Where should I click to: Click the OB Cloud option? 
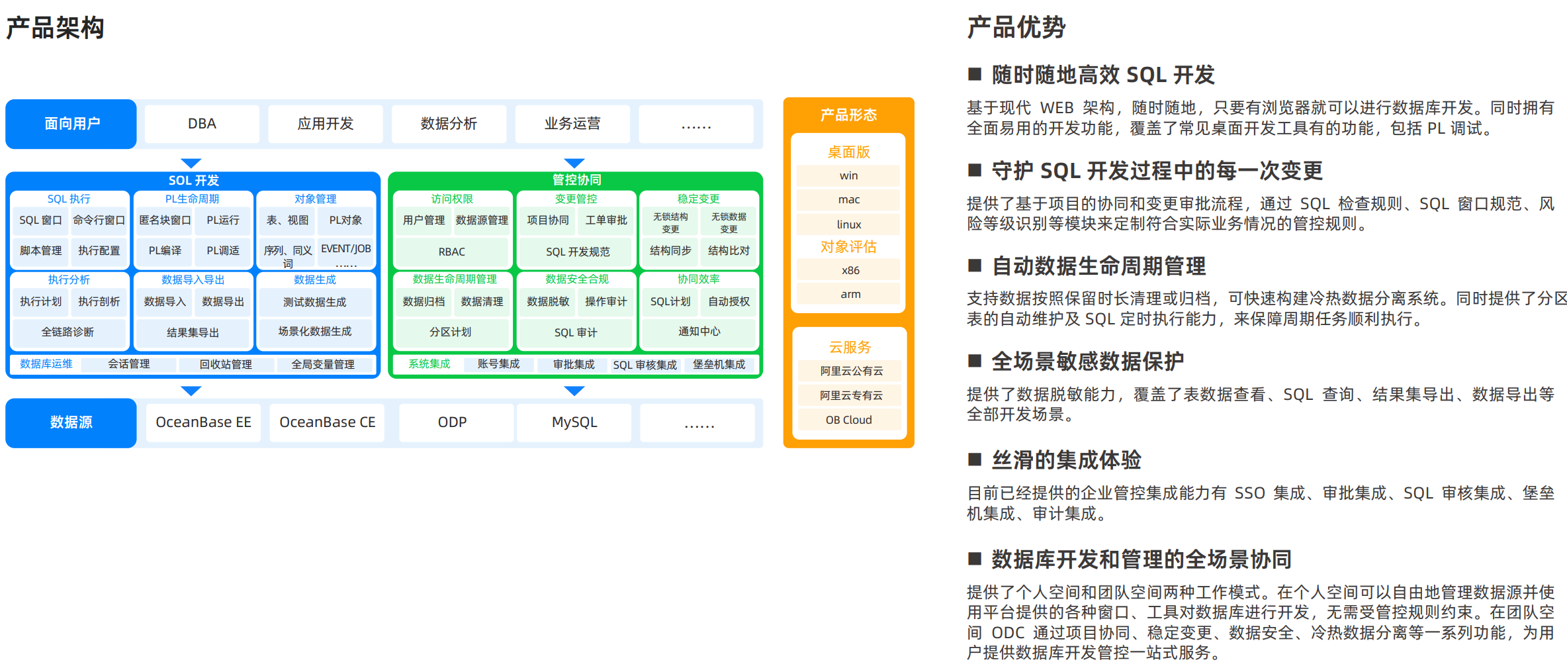[849, 420]
